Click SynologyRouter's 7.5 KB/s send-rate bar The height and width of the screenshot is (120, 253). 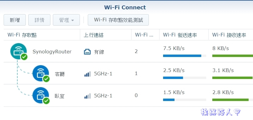click(185, 56)
